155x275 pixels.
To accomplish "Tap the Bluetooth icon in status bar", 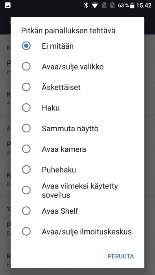I will click(86, 5).
